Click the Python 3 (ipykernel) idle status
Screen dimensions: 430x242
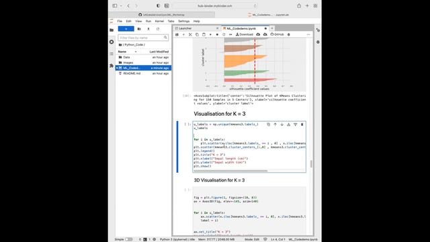point(177,239)
